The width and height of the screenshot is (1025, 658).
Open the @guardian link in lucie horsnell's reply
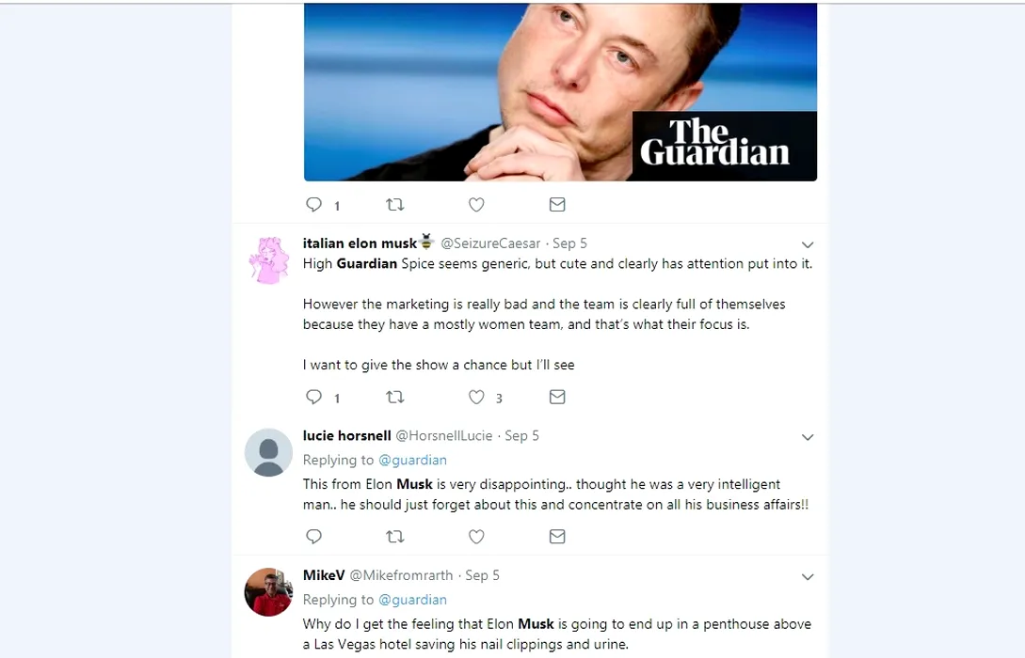click(412, 461)
